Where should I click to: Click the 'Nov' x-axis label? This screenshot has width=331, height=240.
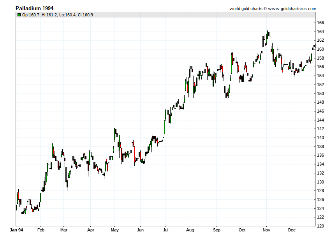point(266,230)
